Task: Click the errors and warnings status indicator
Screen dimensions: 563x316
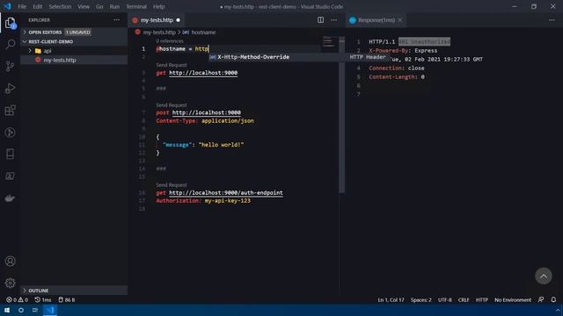Action: pyautogui.click(x=17, y=300)
